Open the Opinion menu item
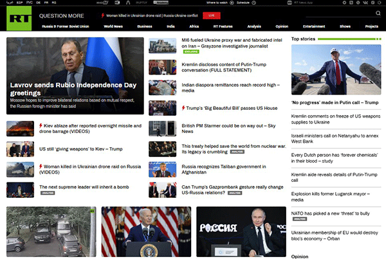Screen dimensions: 386x259 [x=282, y=26]
